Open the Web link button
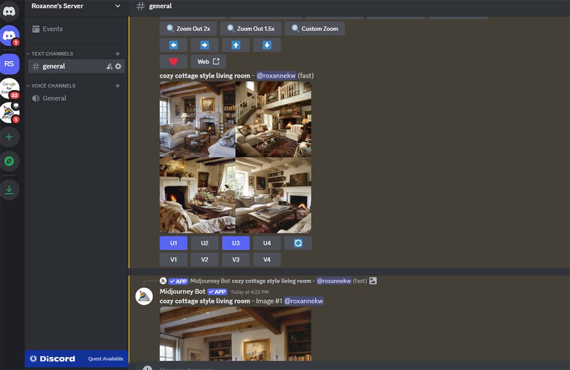 [x=209, y=61]
